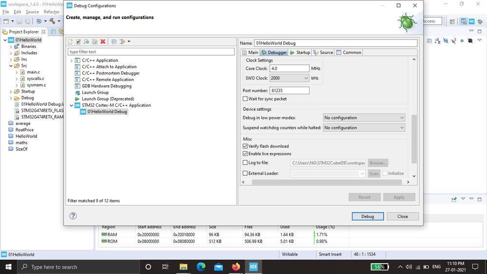Click the type filter text box

pos(151,52)
